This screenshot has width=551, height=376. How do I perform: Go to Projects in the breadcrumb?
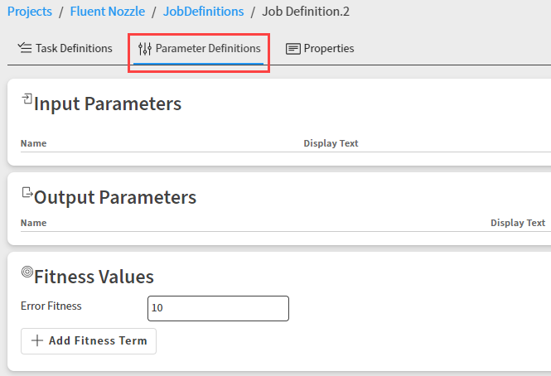[x=29, y=12]
